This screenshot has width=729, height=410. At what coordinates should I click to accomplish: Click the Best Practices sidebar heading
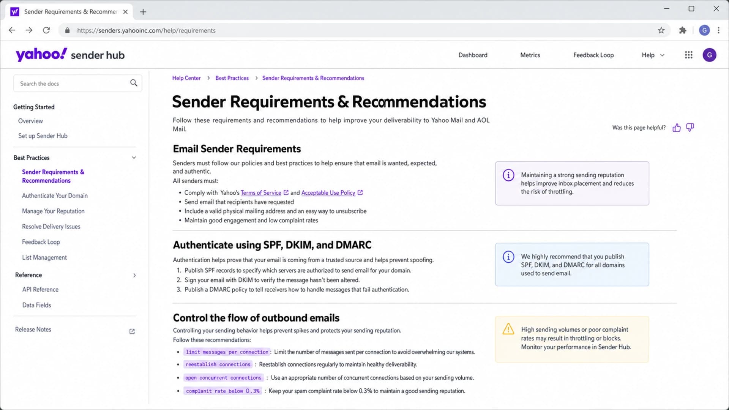(32, 158)
